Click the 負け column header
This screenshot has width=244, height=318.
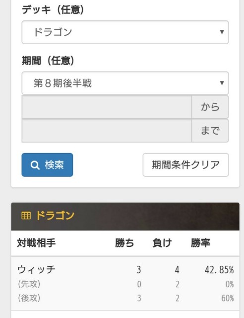(x=162, y=243)
